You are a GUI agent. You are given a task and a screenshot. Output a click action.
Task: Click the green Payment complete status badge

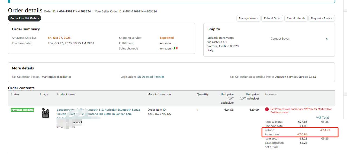23,110
